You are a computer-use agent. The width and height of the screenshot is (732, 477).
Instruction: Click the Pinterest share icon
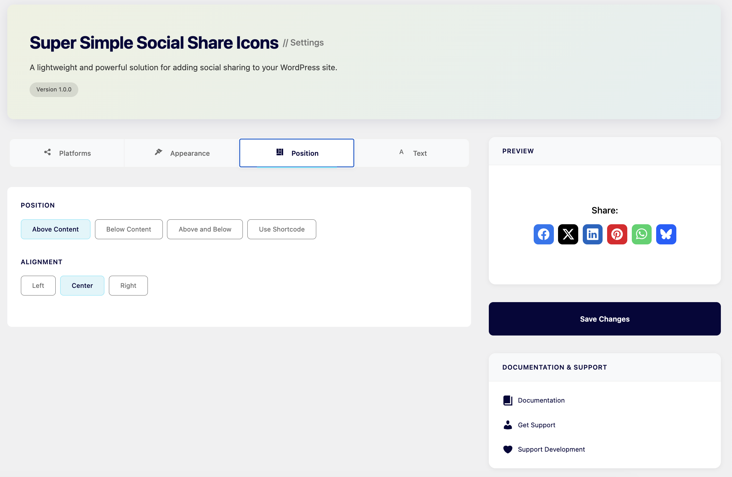click(x=617, y=234)
